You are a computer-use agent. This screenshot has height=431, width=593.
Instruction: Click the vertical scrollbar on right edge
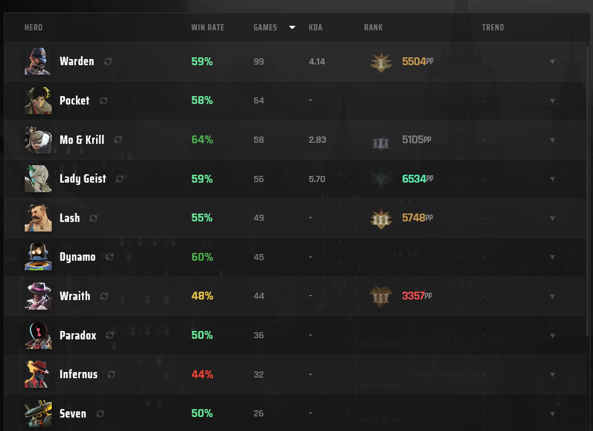(x=587, y=191)
